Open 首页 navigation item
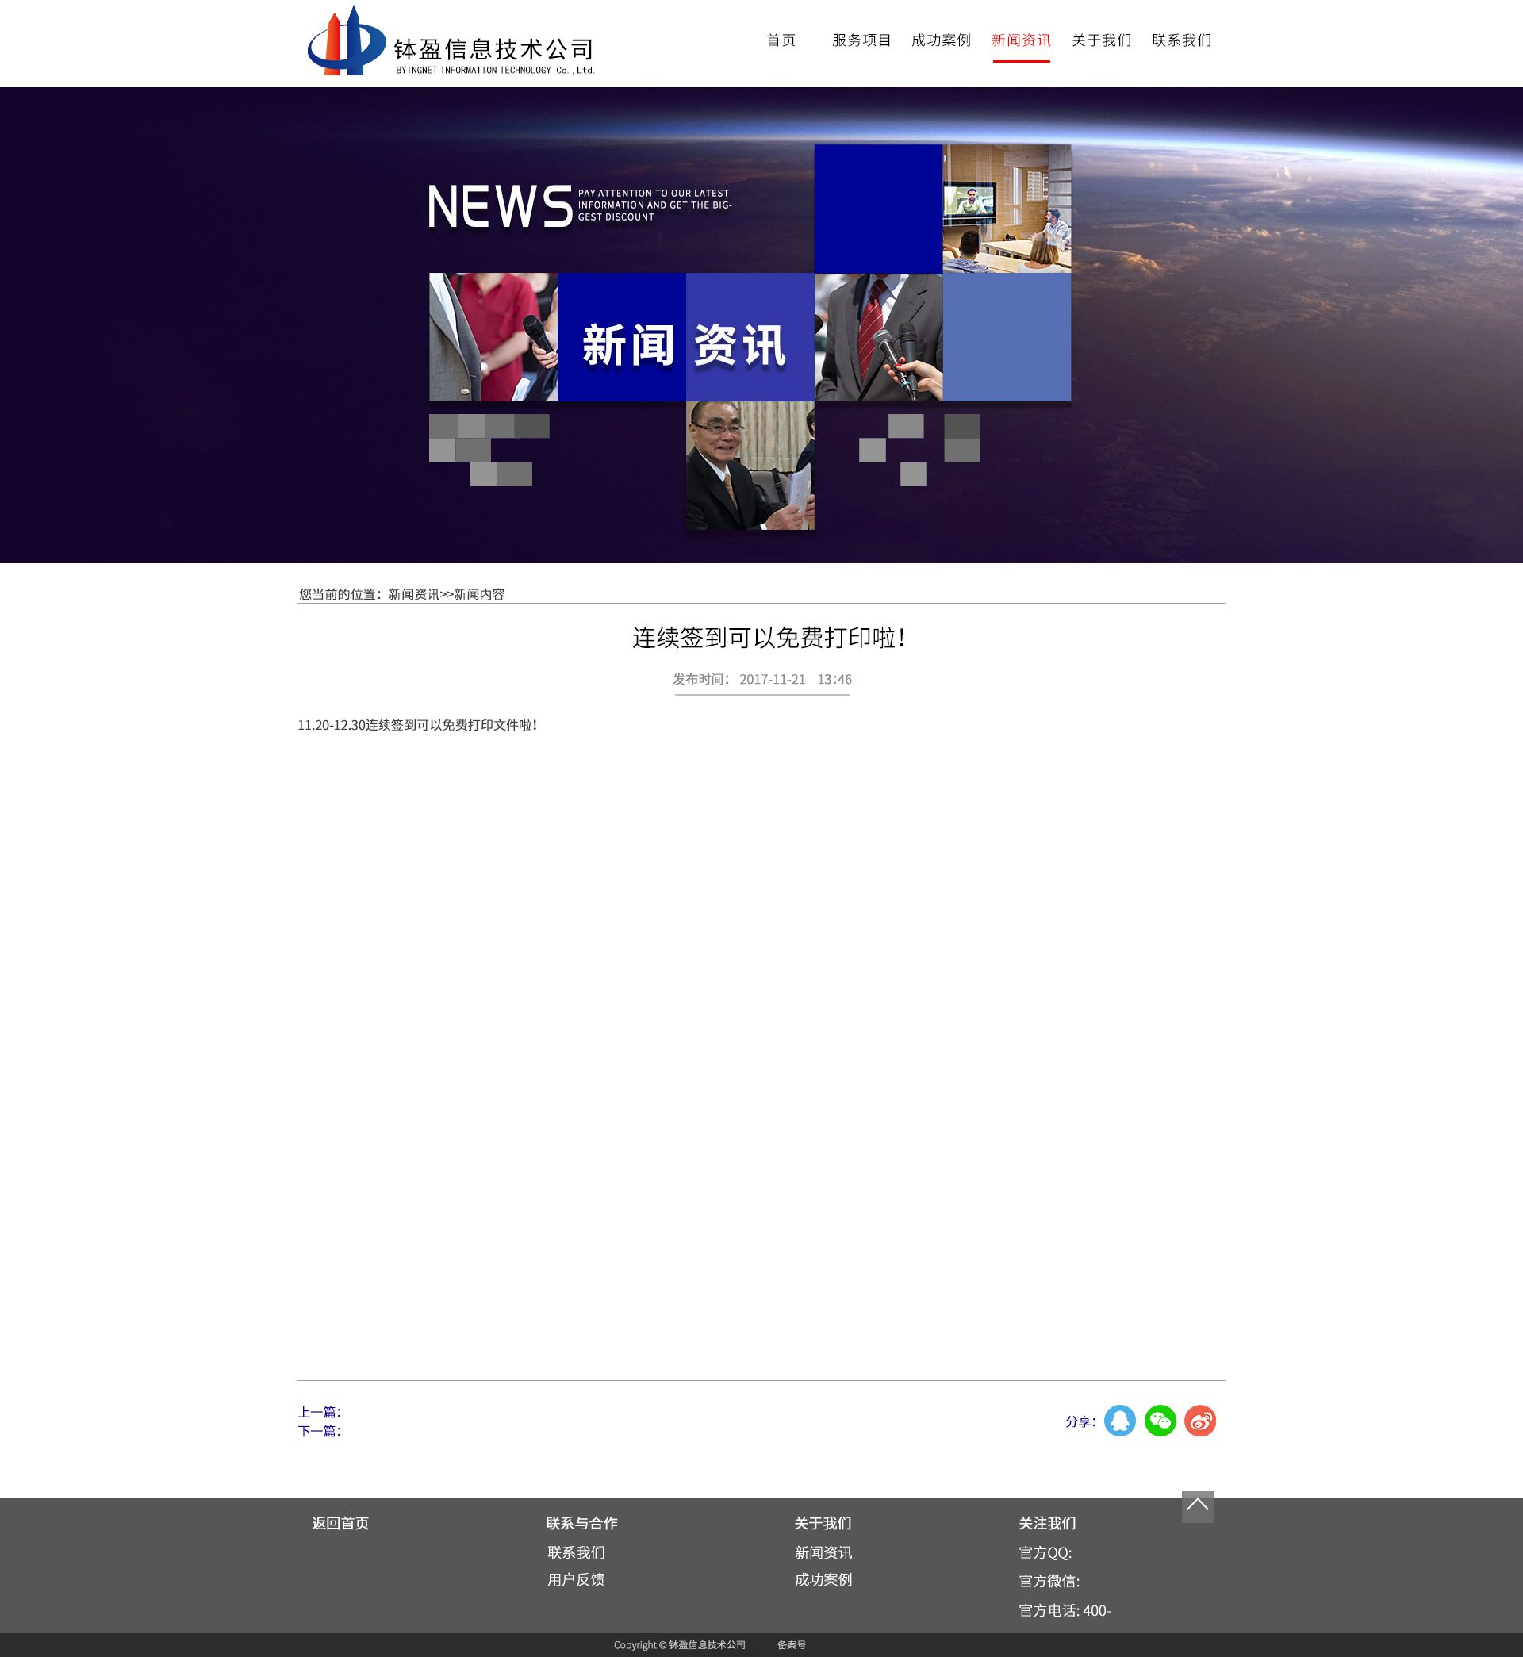 [781, 40]
